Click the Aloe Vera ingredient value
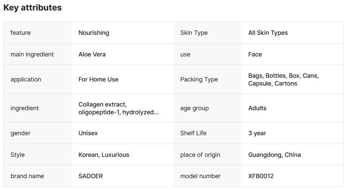Viewport: 348px width, 190px height. [92, 54]
